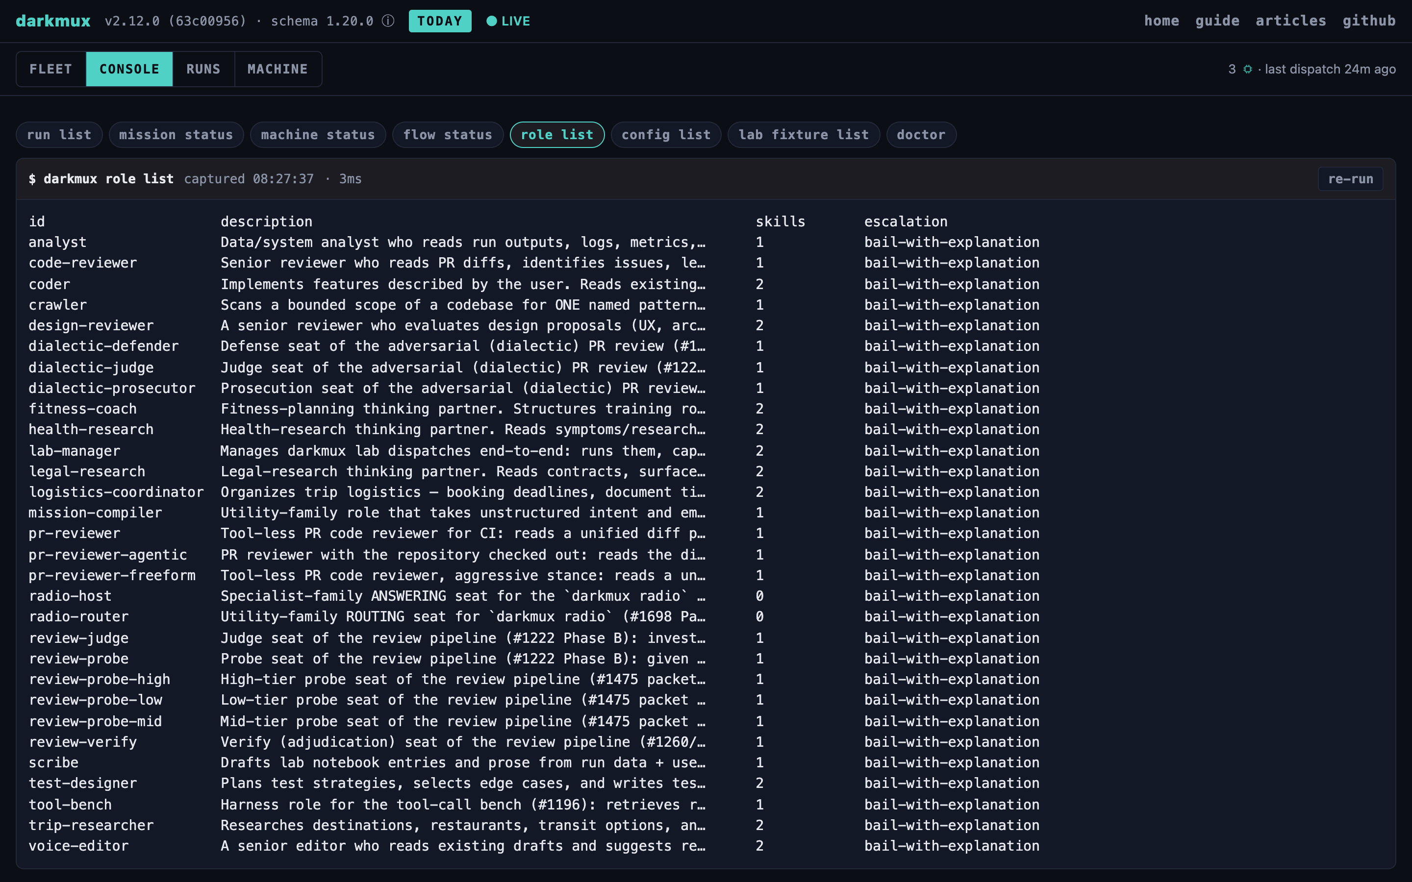Click the gear icon beside last dispatch
Image resolution: width=1412 pixels, height=882 pixels.
point(1247,70)
